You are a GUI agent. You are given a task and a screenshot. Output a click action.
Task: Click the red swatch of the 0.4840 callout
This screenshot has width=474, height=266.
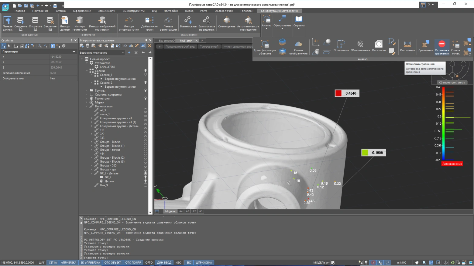pyautogui.click(x=338, y=93)
